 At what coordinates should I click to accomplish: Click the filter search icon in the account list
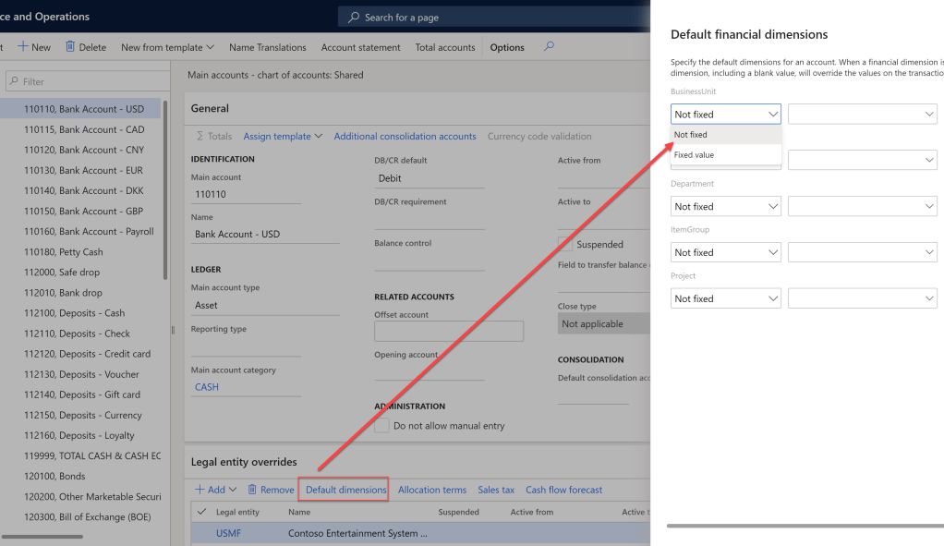point(13,81)
